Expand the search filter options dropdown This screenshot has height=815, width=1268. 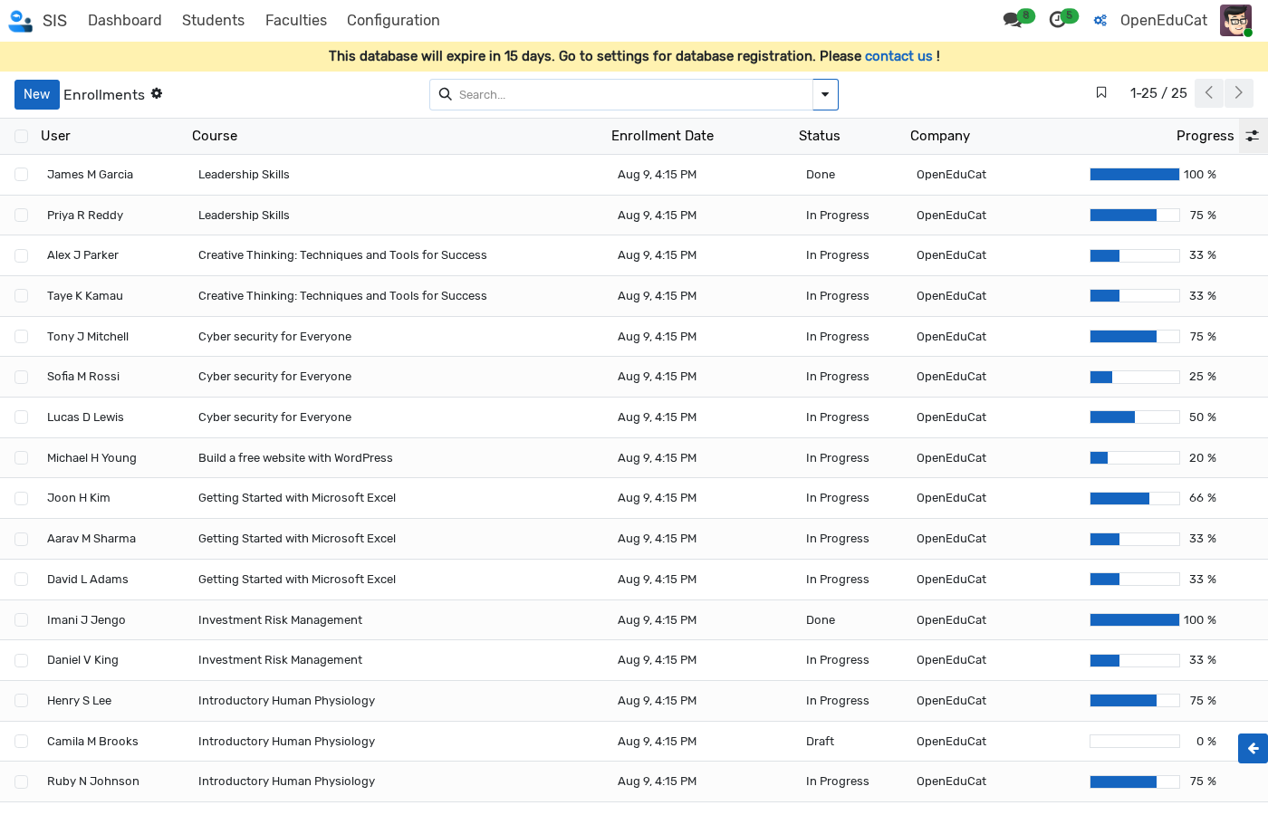pyautogui.click(x=825, y=94)
